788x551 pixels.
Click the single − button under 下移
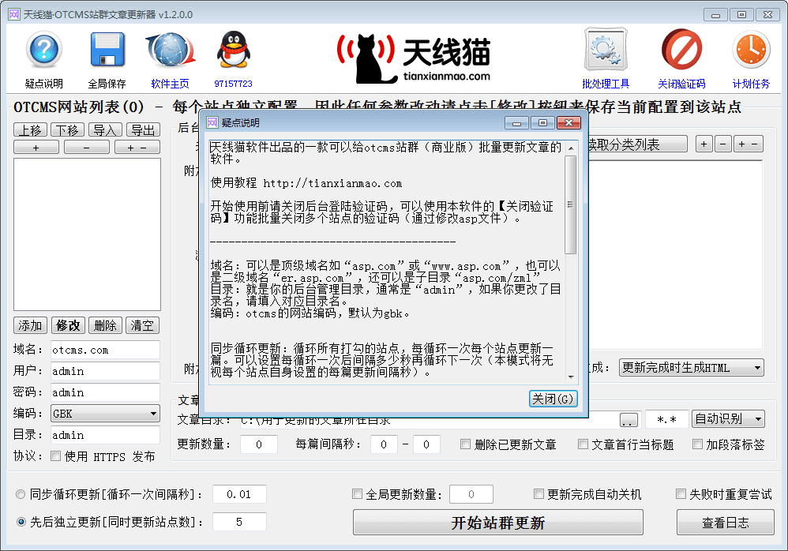[86, 148]
